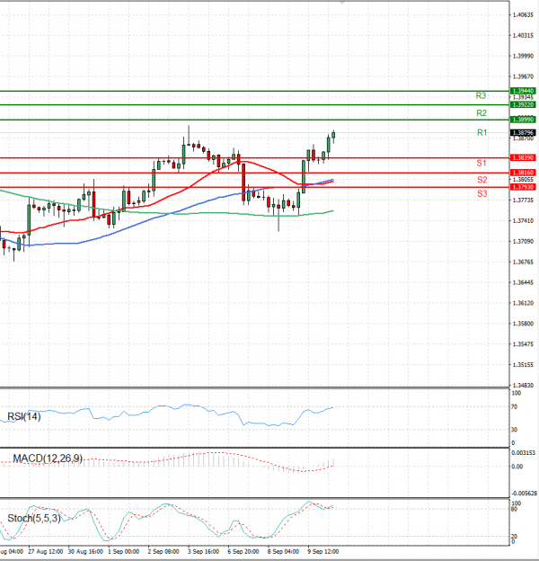Click the MACD -0.005628 scale value
539x561 pixels.
(x=524, y=493)
